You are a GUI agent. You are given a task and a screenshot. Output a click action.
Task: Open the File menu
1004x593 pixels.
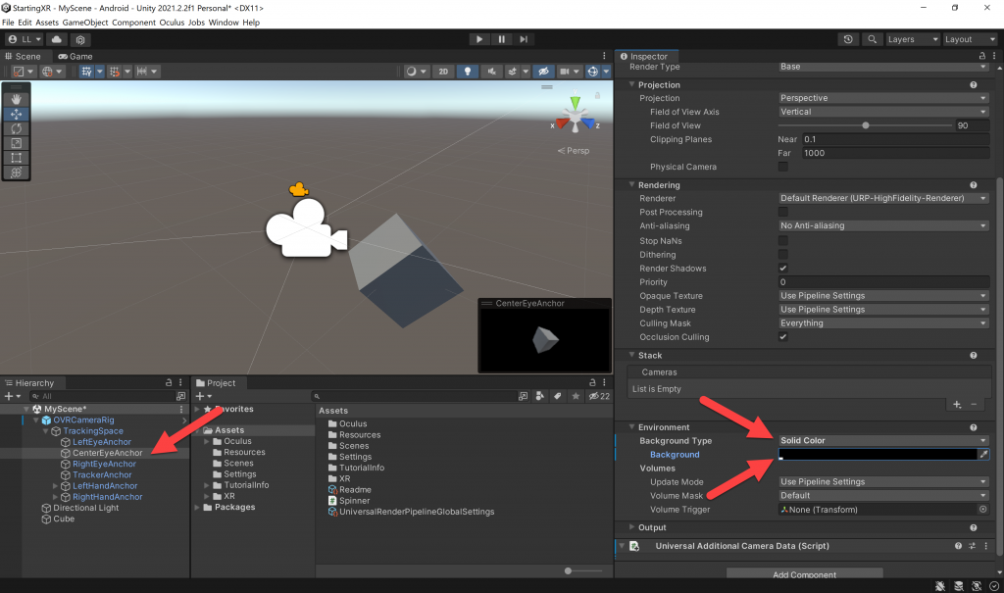point(8,23)
